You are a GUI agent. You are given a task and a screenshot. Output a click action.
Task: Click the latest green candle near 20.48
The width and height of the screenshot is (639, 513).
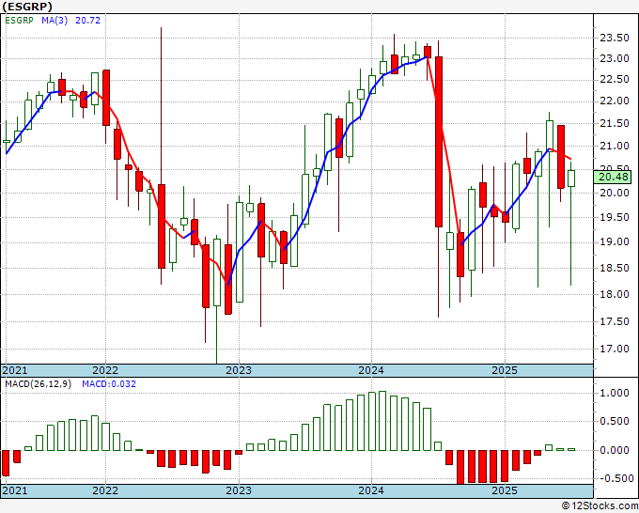tap(571, 179)
